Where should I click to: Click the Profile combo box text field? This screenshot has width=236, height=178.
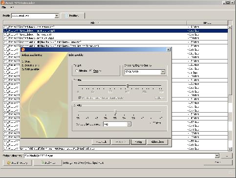click(x=33, y=16)
